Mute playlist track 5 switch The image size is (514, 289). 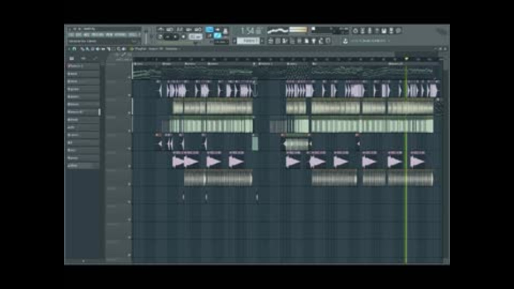pyautogui.click(x=130, y=148)
